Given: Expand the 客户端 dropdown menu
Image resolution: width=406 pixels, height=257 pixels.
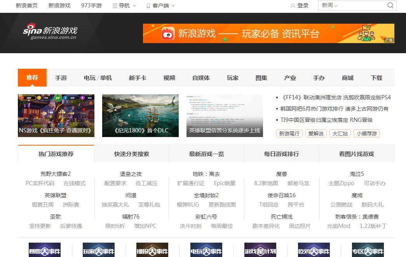Looking at the screenshot, I should click(160, 6).
